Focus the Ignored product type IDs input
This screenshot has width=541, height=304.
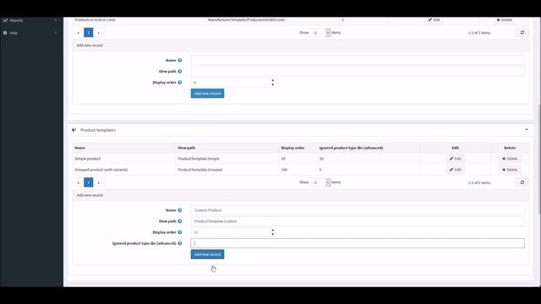[x=358, y=243]
